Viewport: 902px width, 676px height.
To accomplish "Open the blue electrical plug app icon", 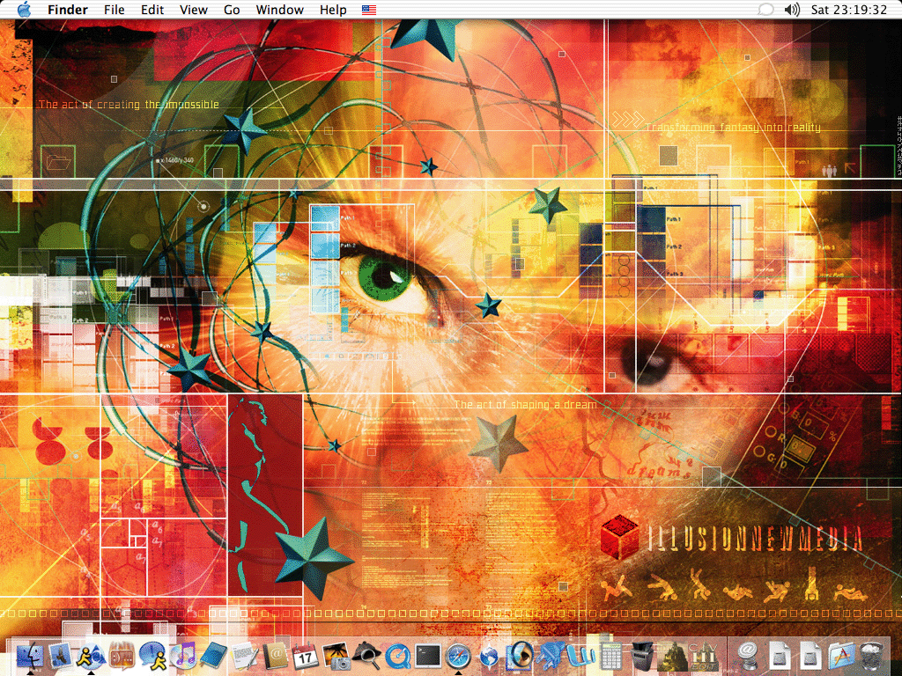I will pyautogui.click(x=550, y=656).
